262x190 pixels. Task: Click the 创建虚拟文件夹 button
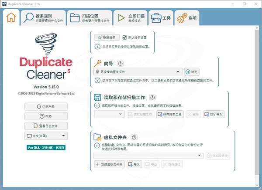coord(110,164)
